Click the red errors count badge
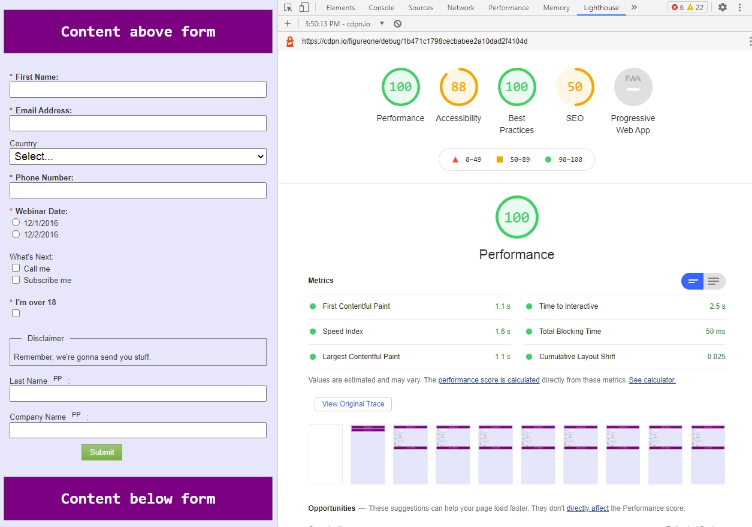The image size is (752, 527). (678, 7)
